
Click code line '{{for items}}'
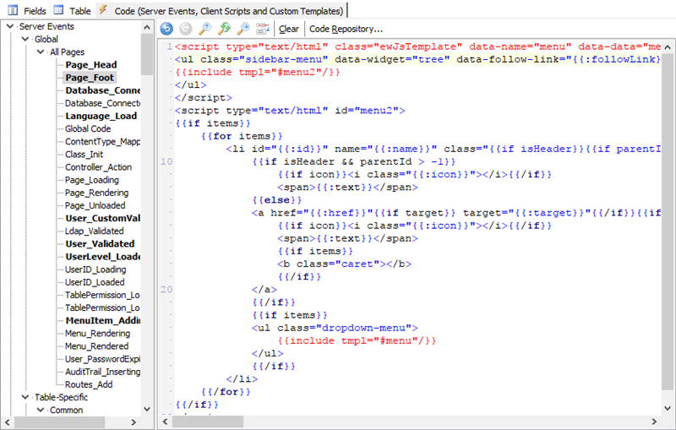[242, 136]
